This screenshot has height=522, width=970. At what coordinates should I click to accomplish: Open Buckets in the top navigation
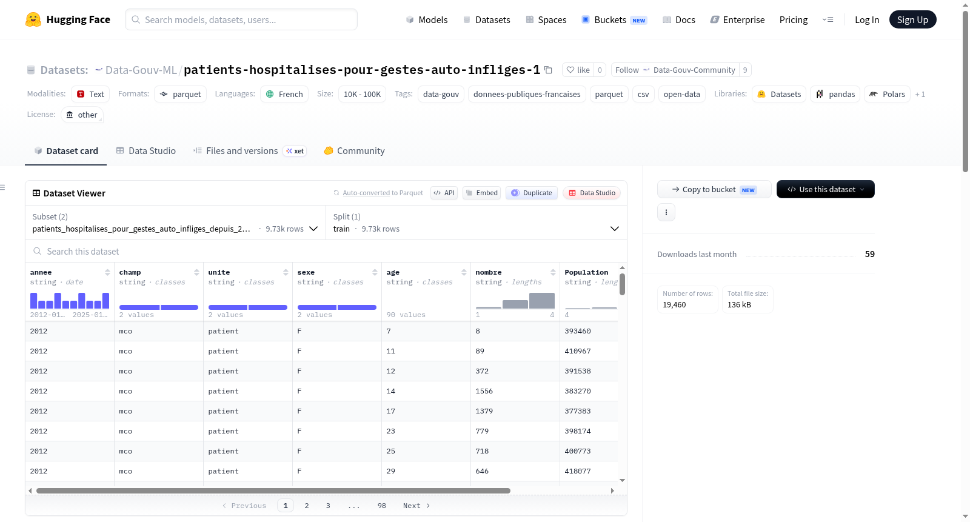[x=614, y=20]
